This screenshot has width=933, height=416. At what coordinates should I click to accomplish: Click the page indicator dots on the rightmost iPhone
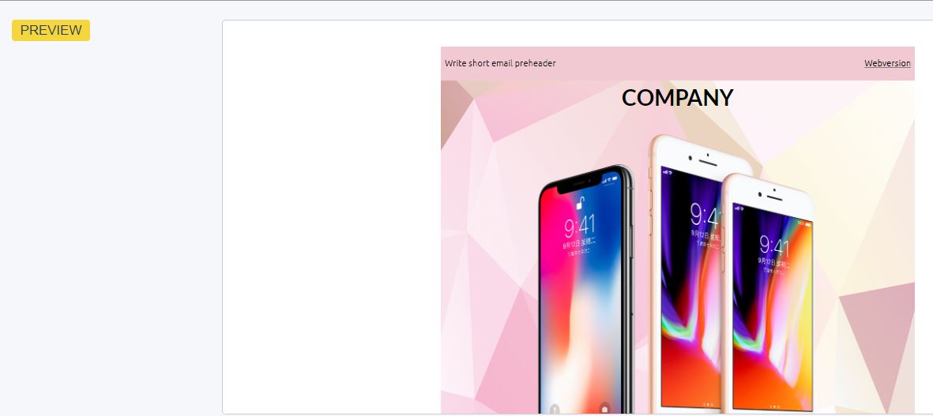(x=773, y=407)
